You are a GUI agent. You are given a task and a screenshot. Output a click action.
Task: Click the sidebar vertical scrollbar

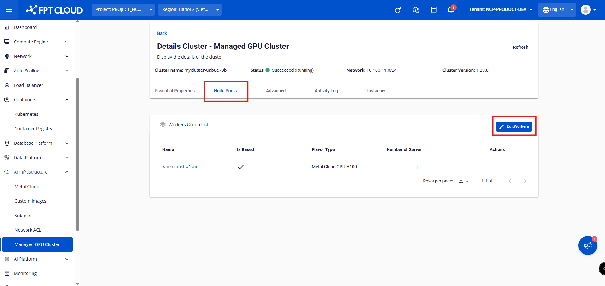tap(78, 154)
